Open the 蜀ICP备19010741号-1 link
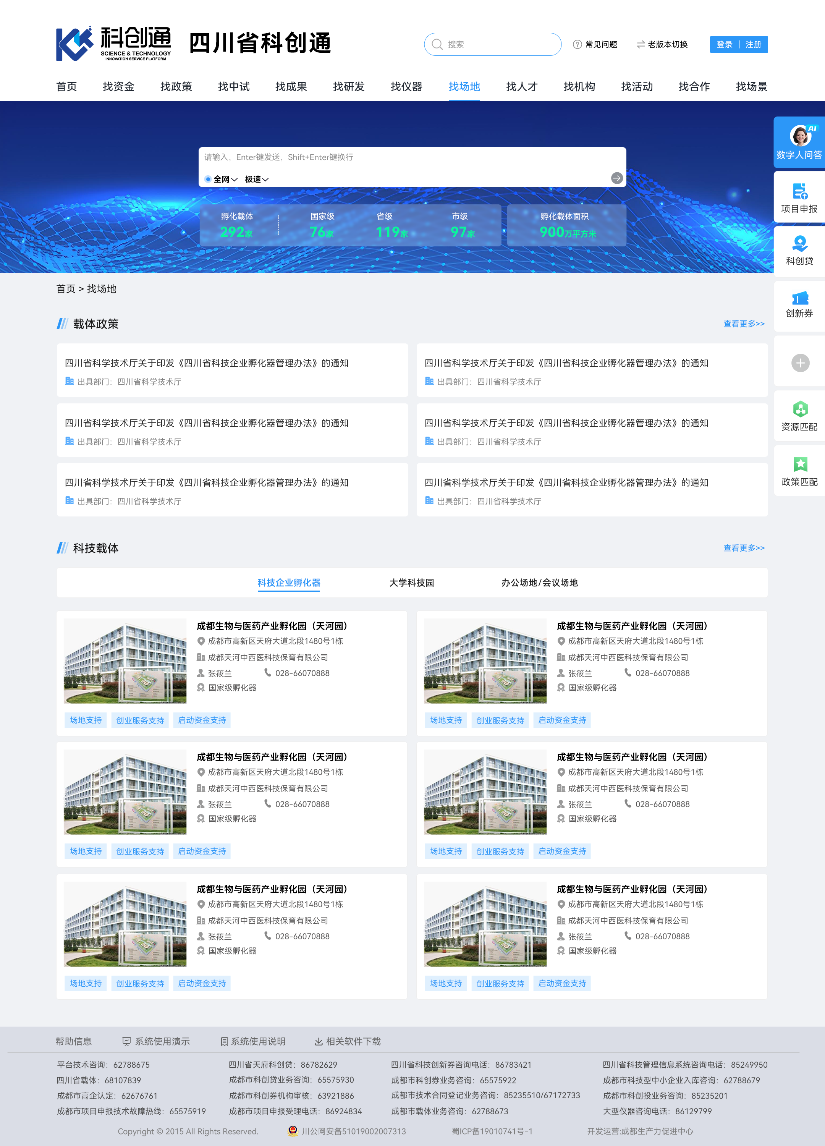Image resolution: width=825 pixels, height=1146 pixels. pyautogui.click(x=492, y=1131)
